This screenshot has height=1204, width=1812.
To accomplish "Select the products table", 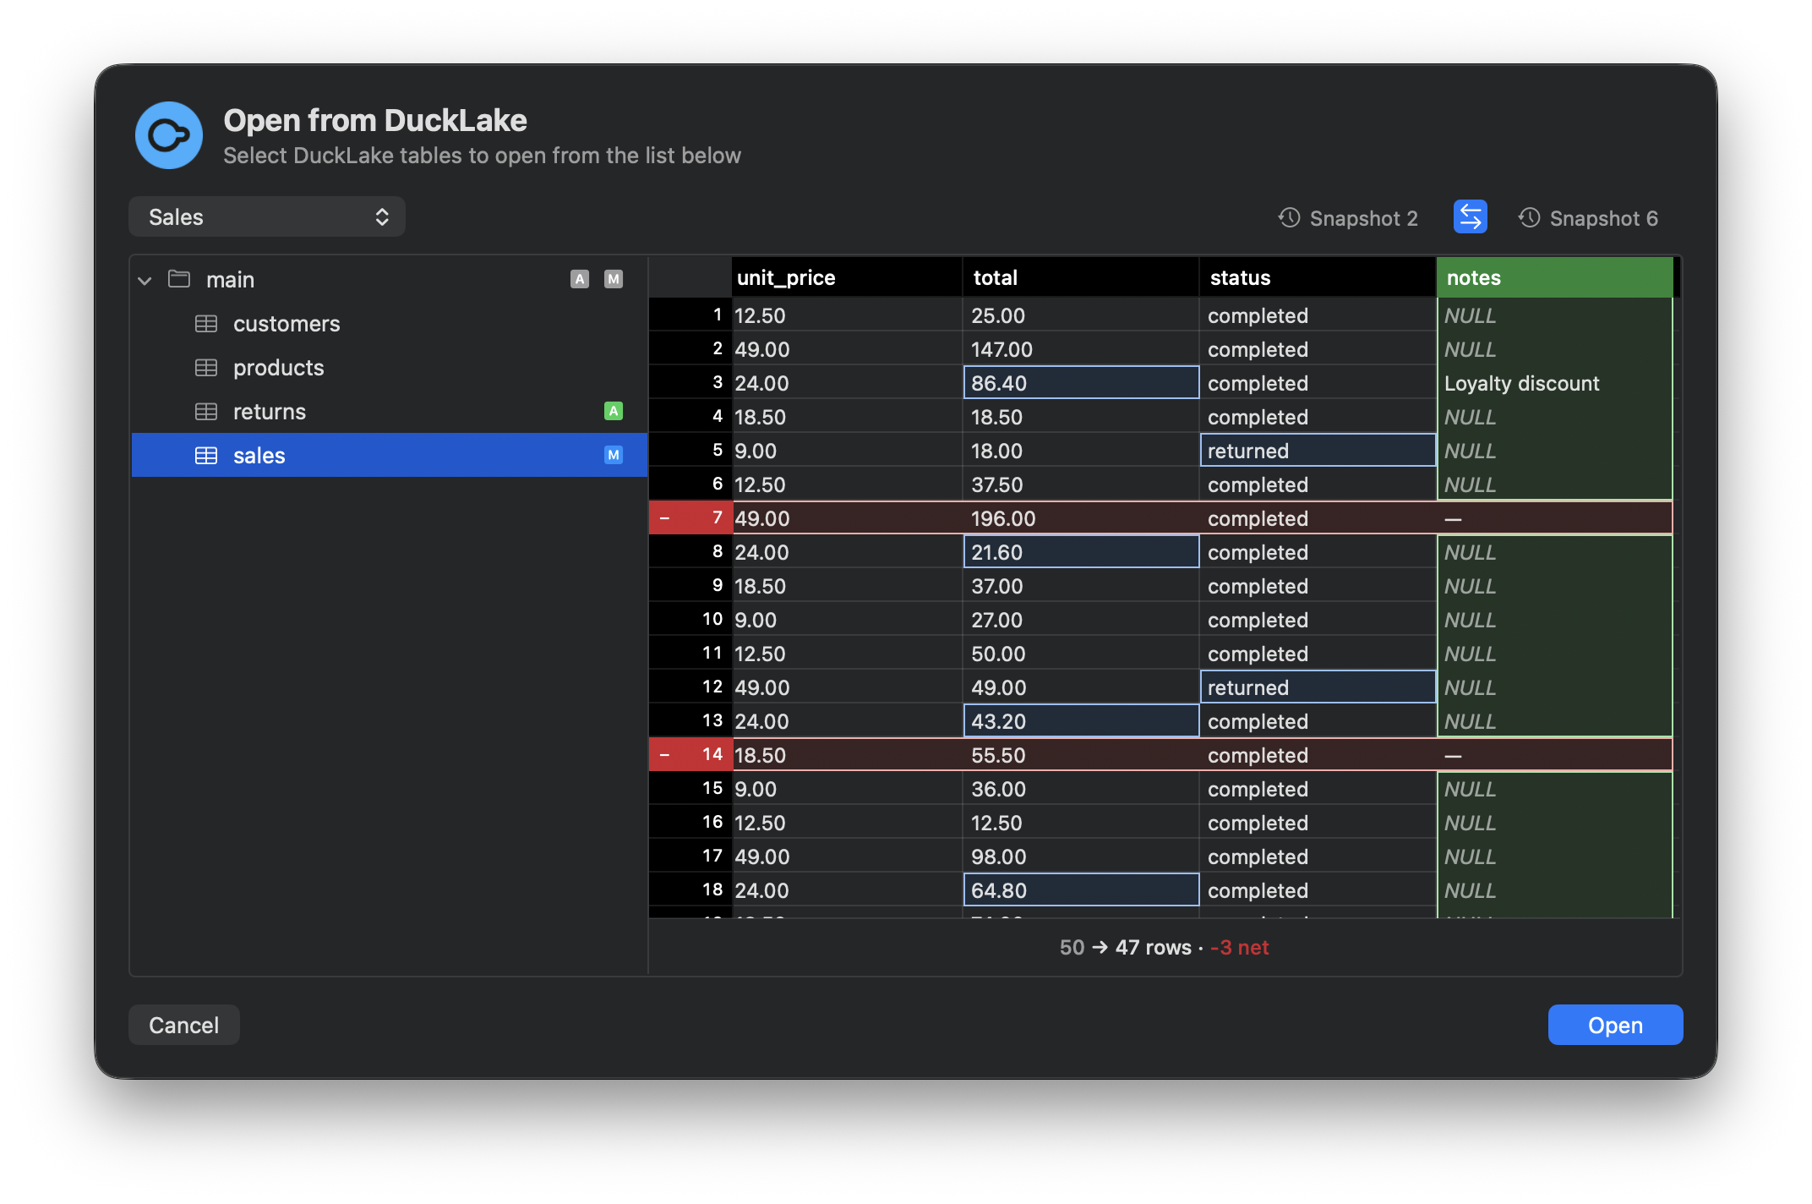I will 390,368.
